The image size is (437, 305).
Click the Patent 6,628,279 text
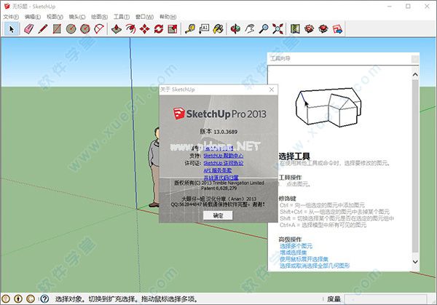[x=219, y=189]
